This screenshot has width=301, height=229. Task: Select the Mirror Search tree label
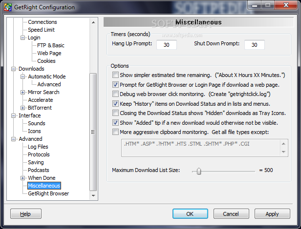(x=43, y=92)
